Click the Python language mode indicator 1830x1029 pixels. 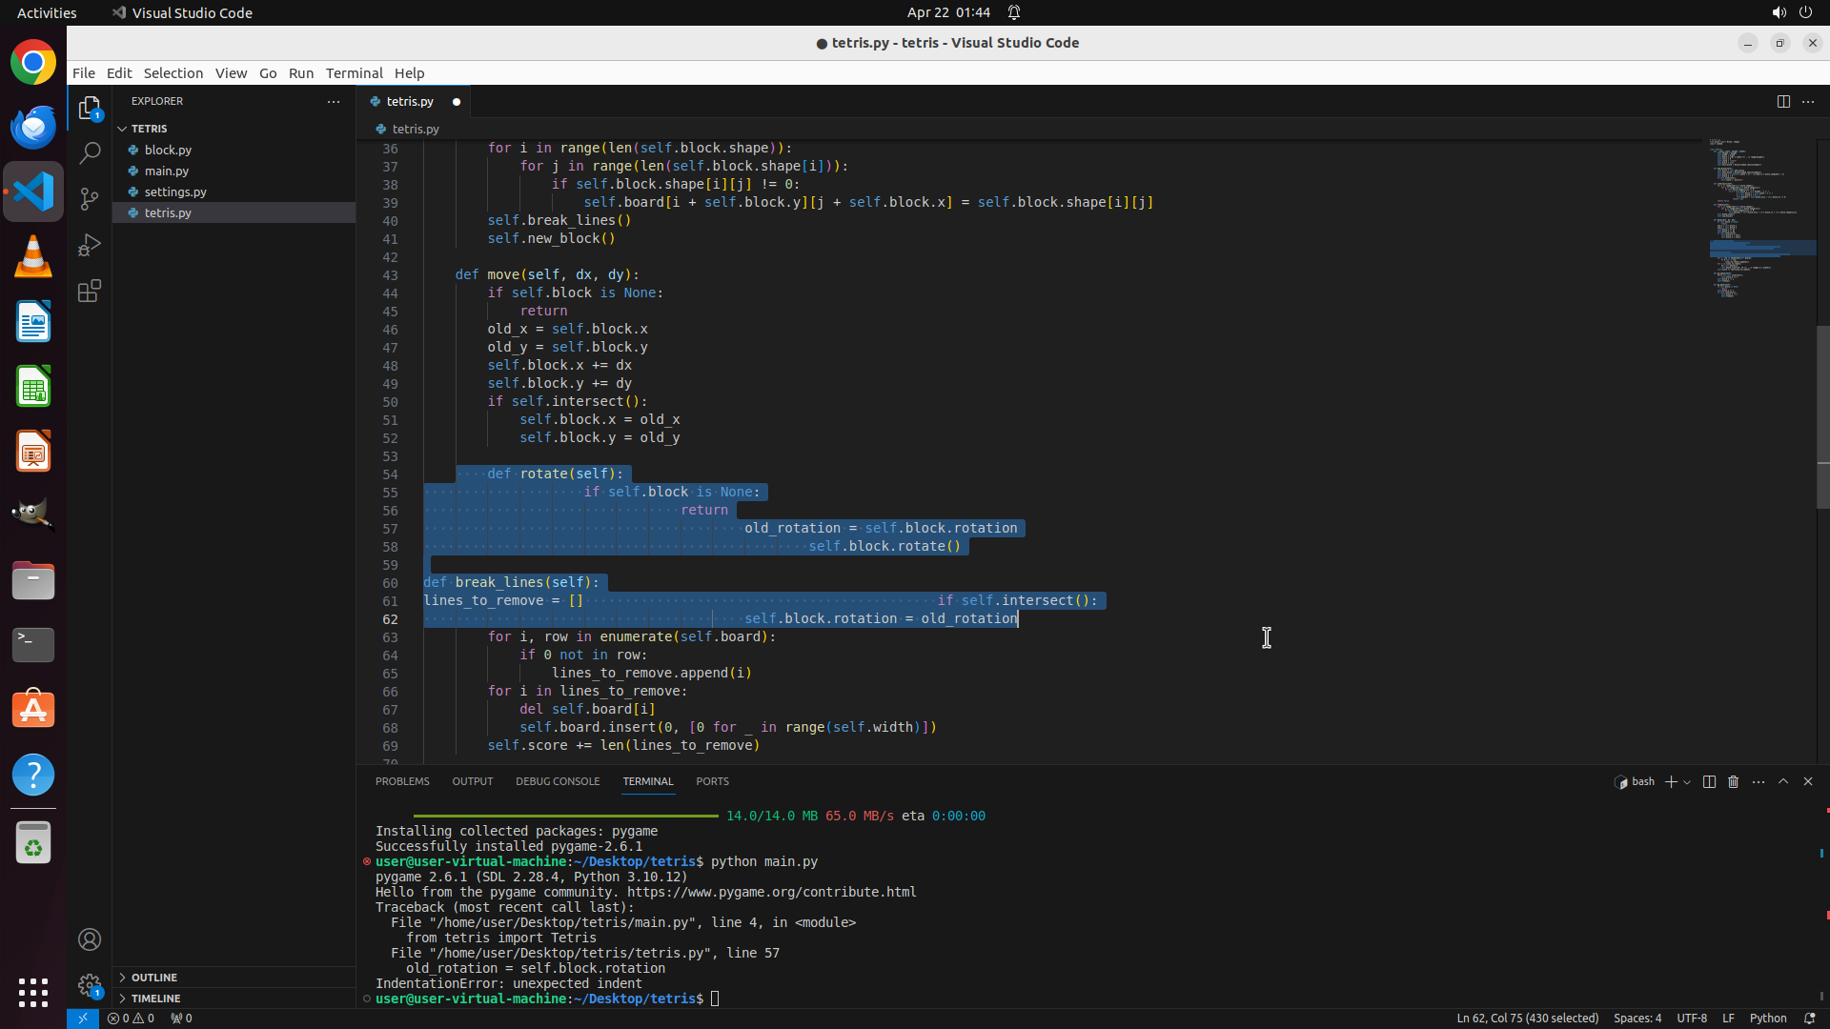click(x=1768, y=1018)
